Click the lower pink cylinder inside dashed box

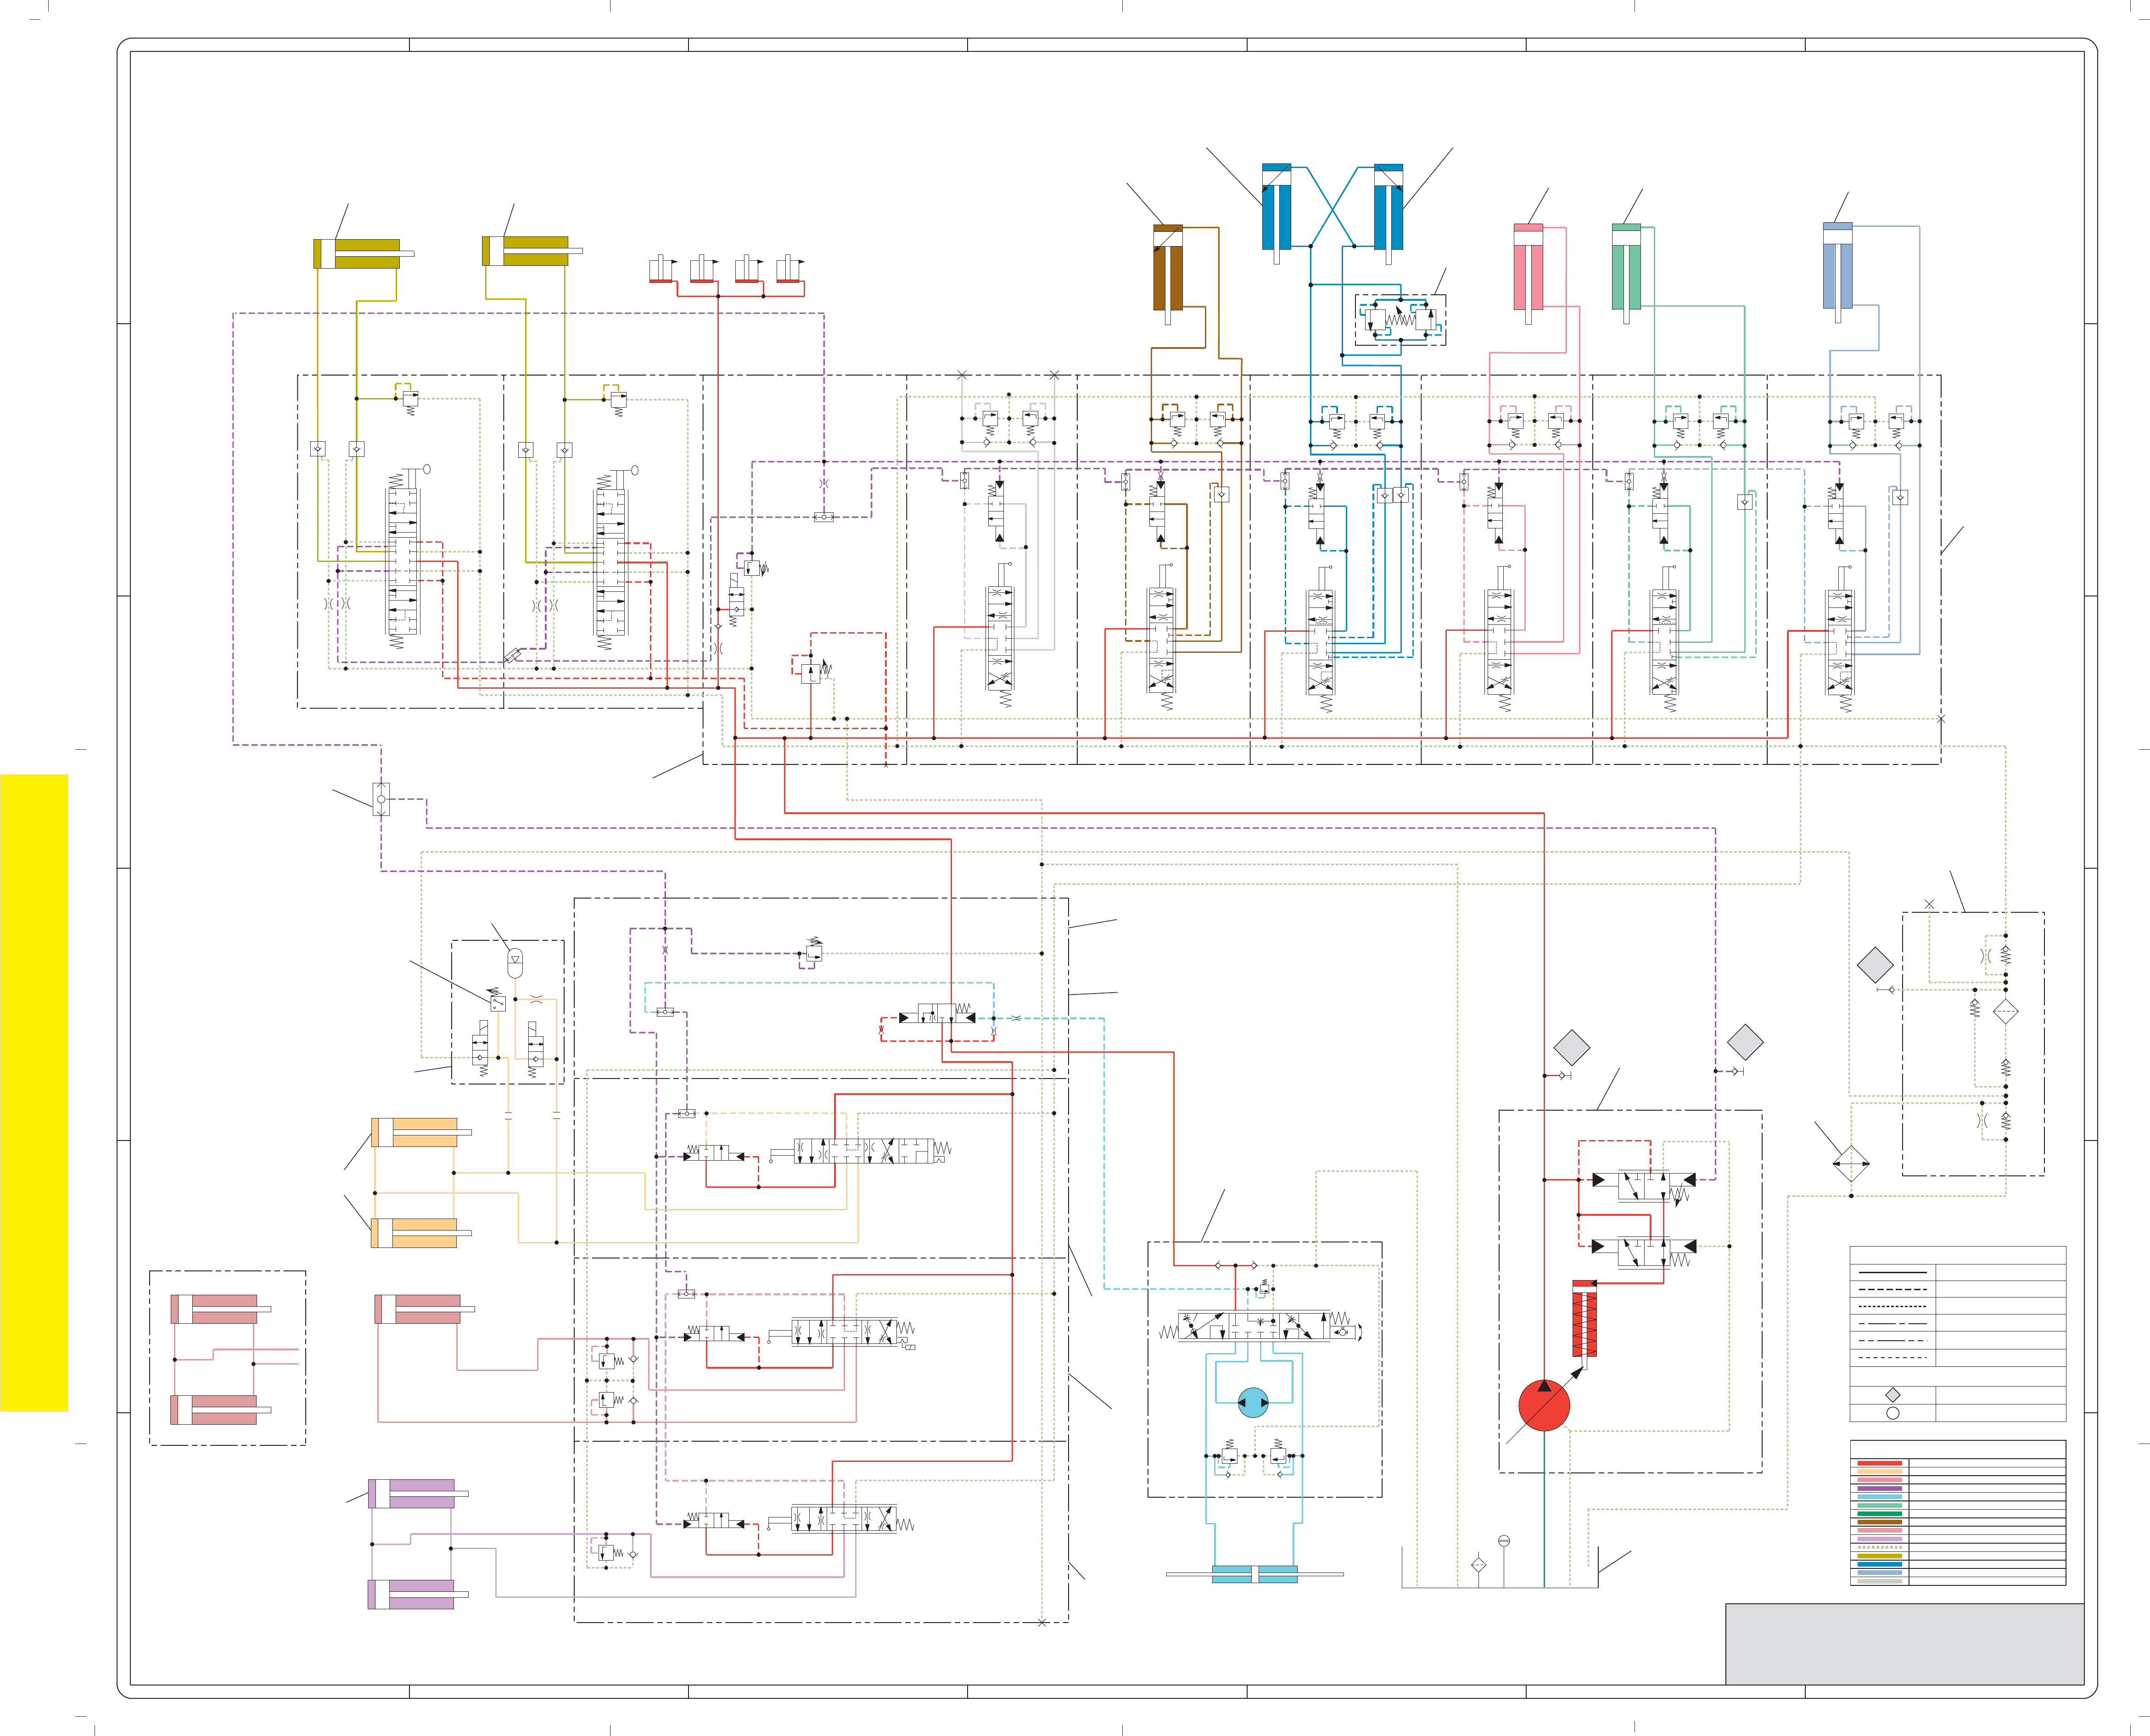[221, 1410]
